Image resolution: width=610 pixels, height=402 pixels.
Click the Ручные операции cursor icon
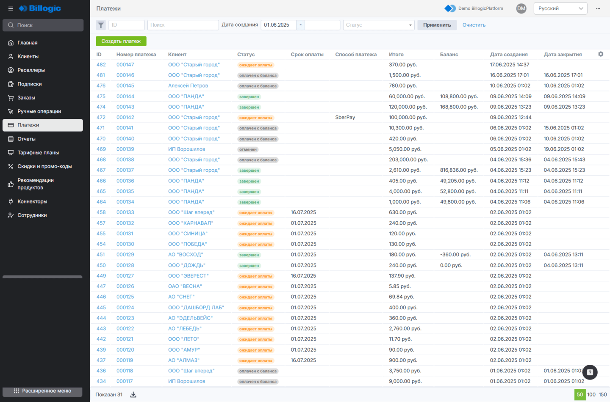pos(11,111)
